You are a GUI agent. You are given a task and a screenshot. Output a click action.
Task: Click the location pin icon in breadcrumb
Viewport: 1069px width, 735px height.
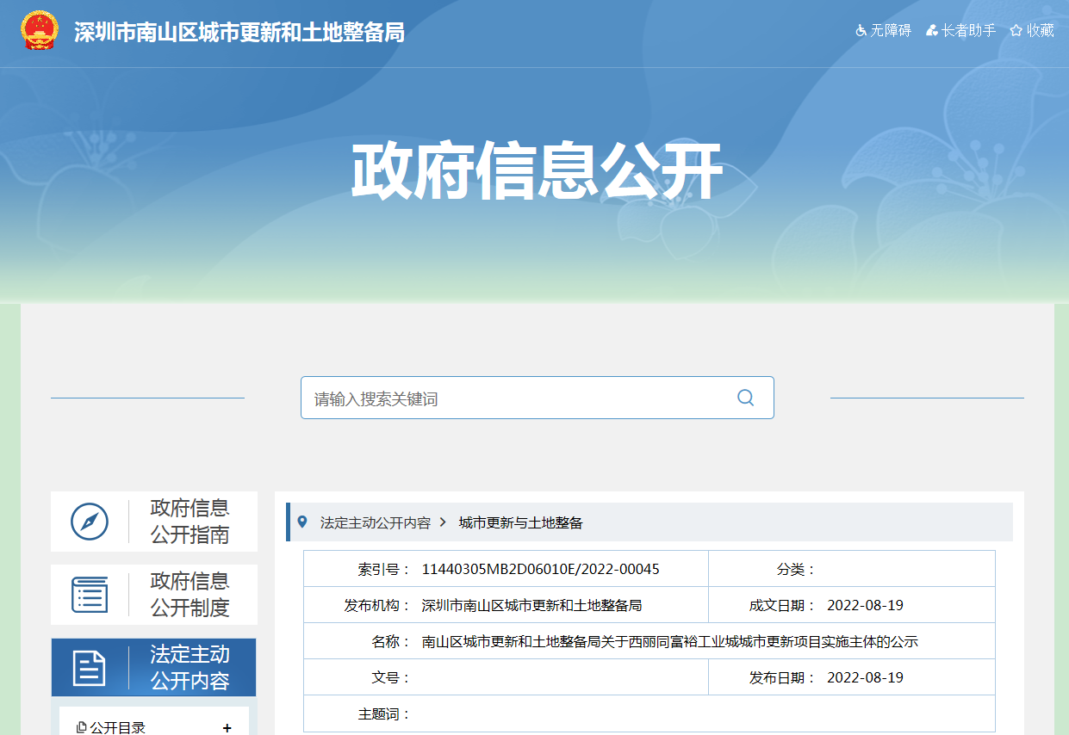[301, 522]
